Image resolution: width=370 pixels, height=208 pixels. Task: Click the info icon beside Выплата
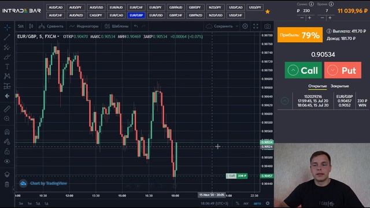coord(329,31)
